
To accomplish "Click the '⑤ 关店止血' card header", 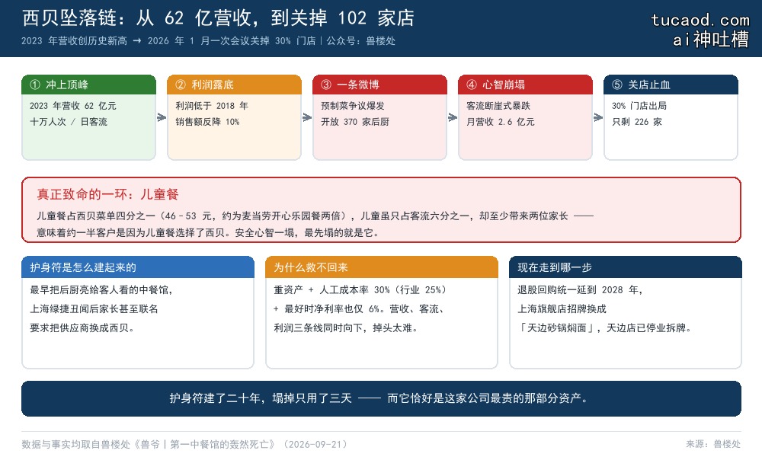I will pos(671,85).
